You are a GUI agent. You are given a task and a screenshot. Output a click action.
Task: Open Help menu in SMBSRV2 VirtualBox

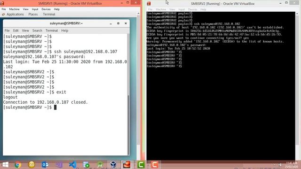coord(203,9)
